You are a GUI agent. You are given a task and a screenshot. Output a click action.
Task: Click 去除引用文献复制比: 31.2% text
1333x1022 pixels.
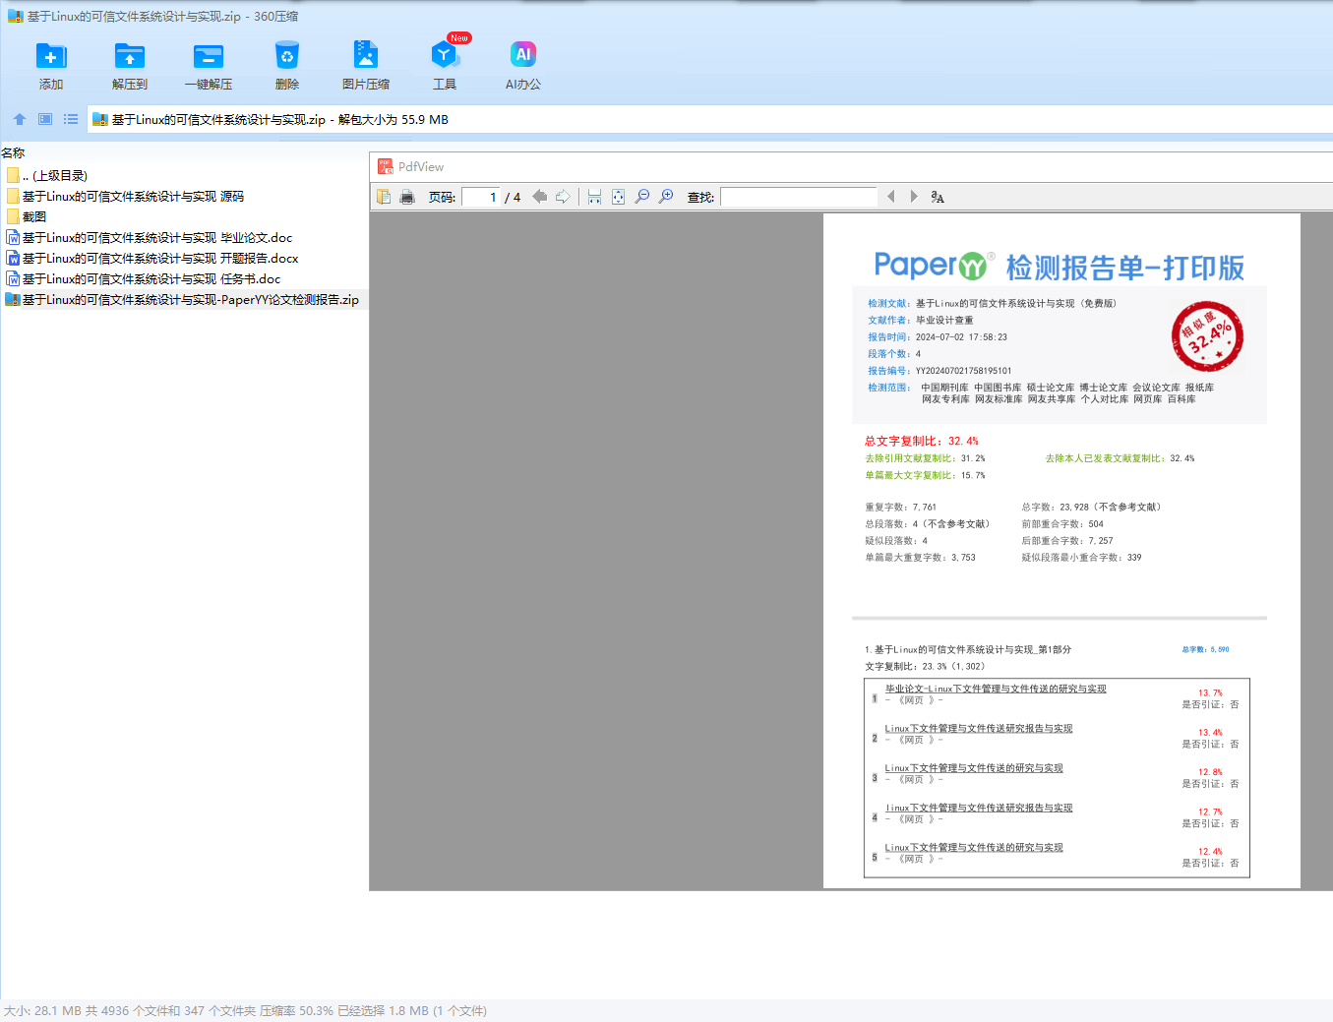click(925, 458)
